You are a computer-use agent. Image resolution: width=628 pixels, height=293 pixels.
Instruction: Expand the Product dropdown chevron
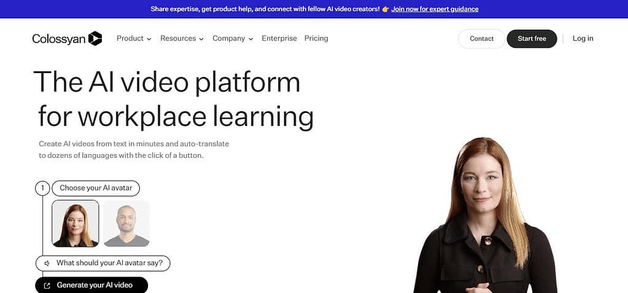pyautogui.click(x=149, y=39)
